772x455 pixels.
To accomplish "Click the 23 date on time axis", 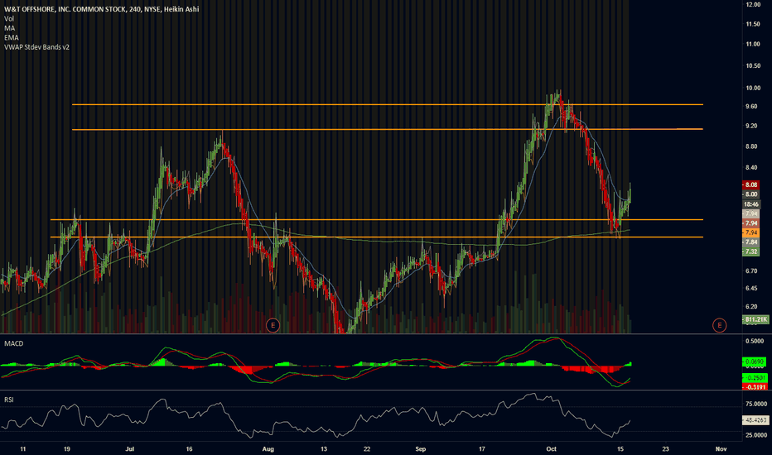I will coord(666,449).
